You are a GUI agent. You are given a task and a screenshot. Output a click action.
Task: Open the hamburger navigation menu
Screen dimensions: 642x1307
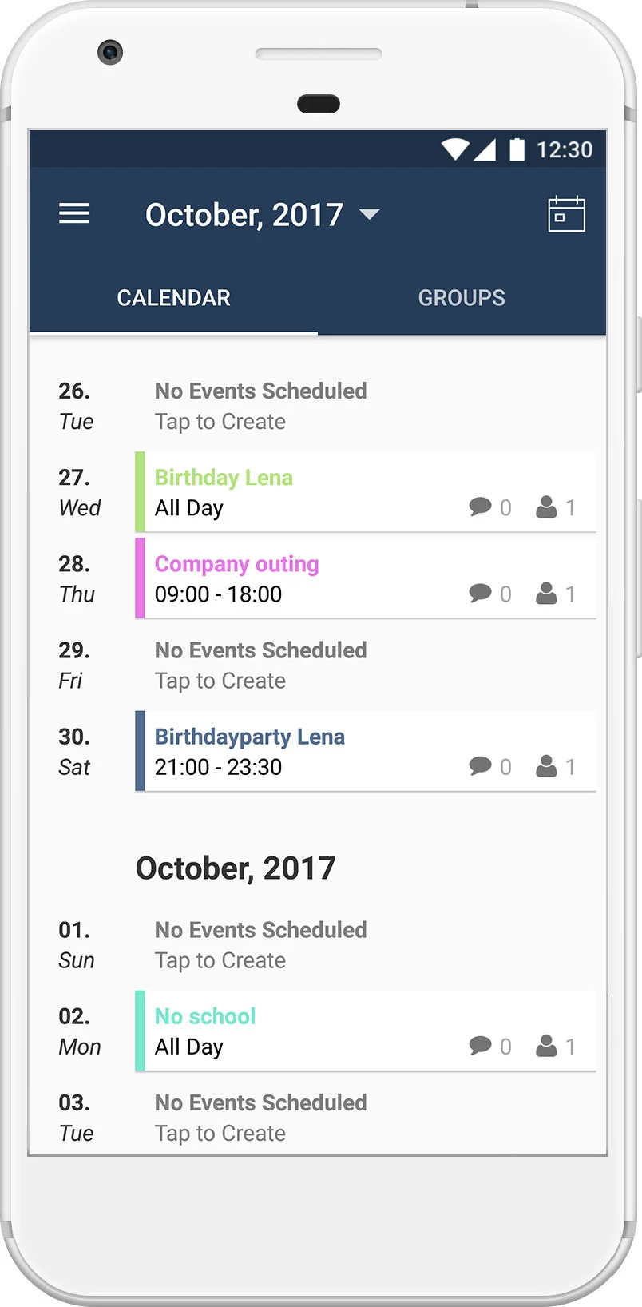point(74,214)
